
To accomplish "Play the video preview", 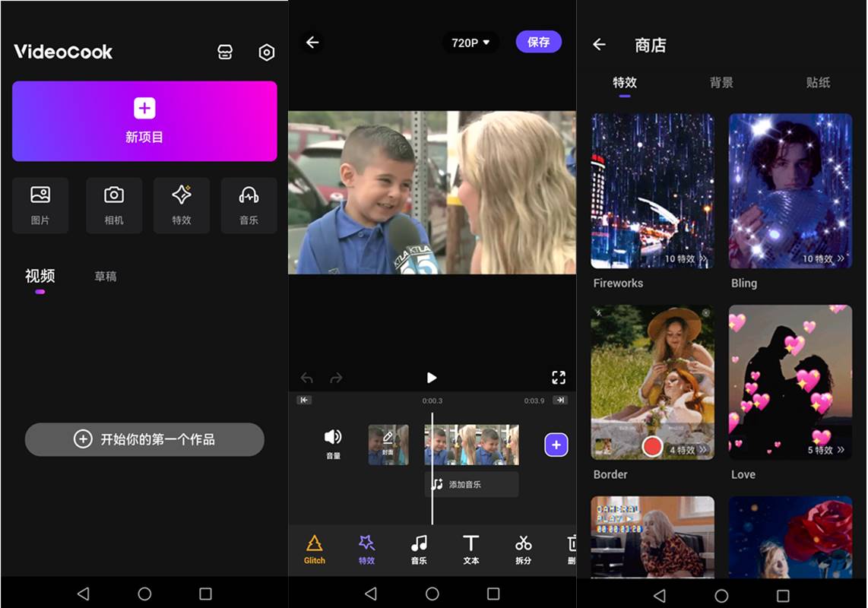I will pos(432,378).
